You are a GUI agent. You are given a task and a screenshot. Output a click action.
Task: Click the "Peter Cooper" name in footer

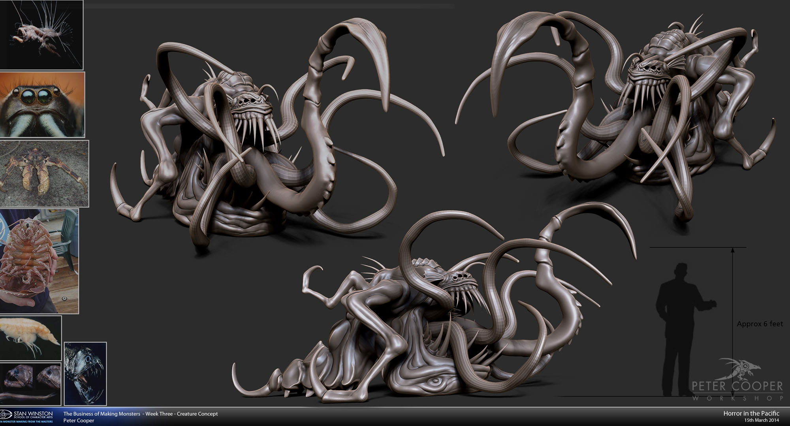click(79, 420)
